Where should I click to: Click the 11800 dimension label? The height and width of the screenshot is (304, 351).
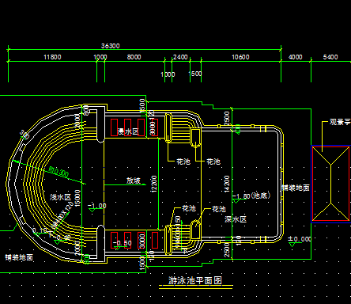tap(52, 57)
